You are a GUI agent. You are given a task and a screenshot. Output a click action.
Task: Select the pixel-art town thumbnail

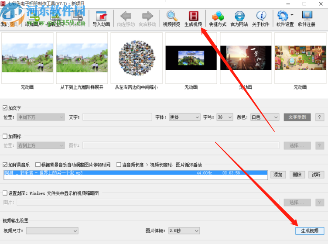coord(301,58)
